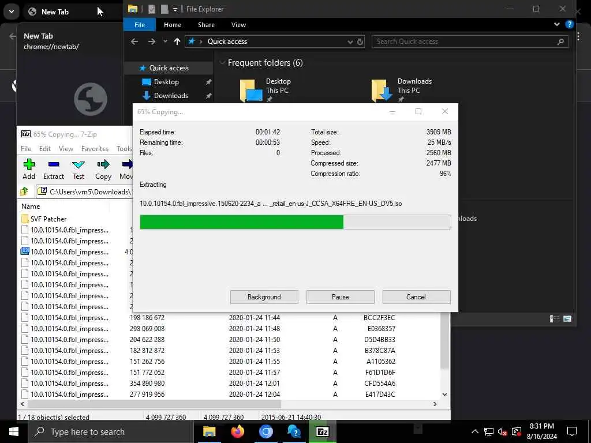Open the 7-Zip Edit menu
The height and width of the screenshot is (443, 591).
click(45, 149)
